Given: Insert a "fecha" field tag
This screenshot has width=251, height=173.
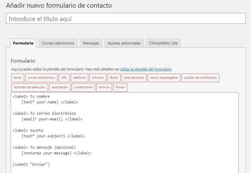Looking at the screenshot, I should click(x=114, y=78).
